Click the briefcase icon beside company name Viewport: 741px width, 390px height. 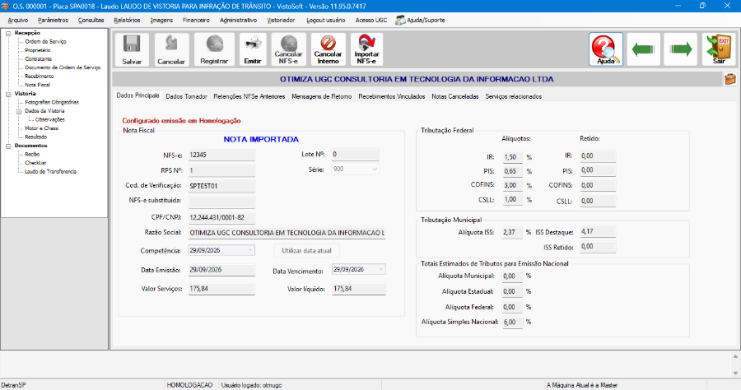pos(730,79)
